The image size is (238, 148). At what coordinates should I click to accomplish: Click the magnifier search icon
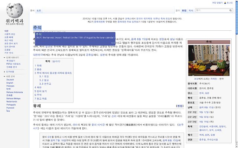click(231, 10)
